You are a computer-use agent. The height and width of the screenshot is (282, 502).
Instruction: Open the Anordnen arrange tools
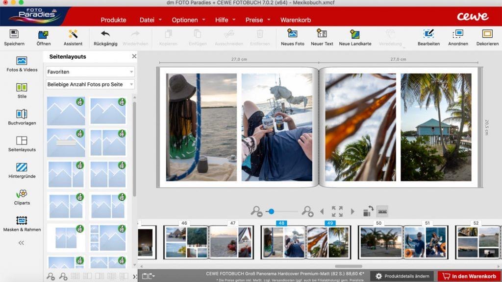(458, 37)
